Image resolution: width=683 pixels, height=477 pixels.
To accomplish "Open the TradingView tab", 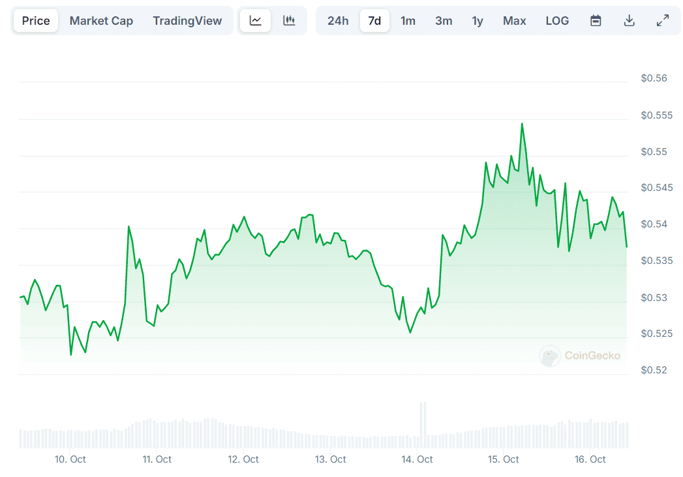I will (x=187, y=20).
